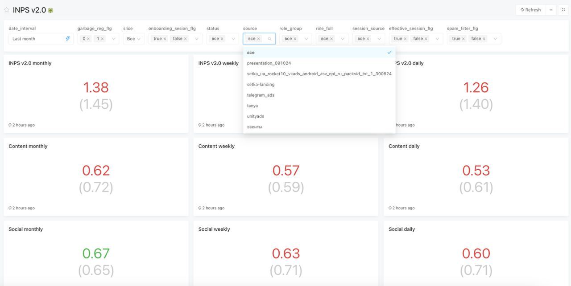Deselect the checked 'все' source option

pyautogui.click(x=319, y=53)
